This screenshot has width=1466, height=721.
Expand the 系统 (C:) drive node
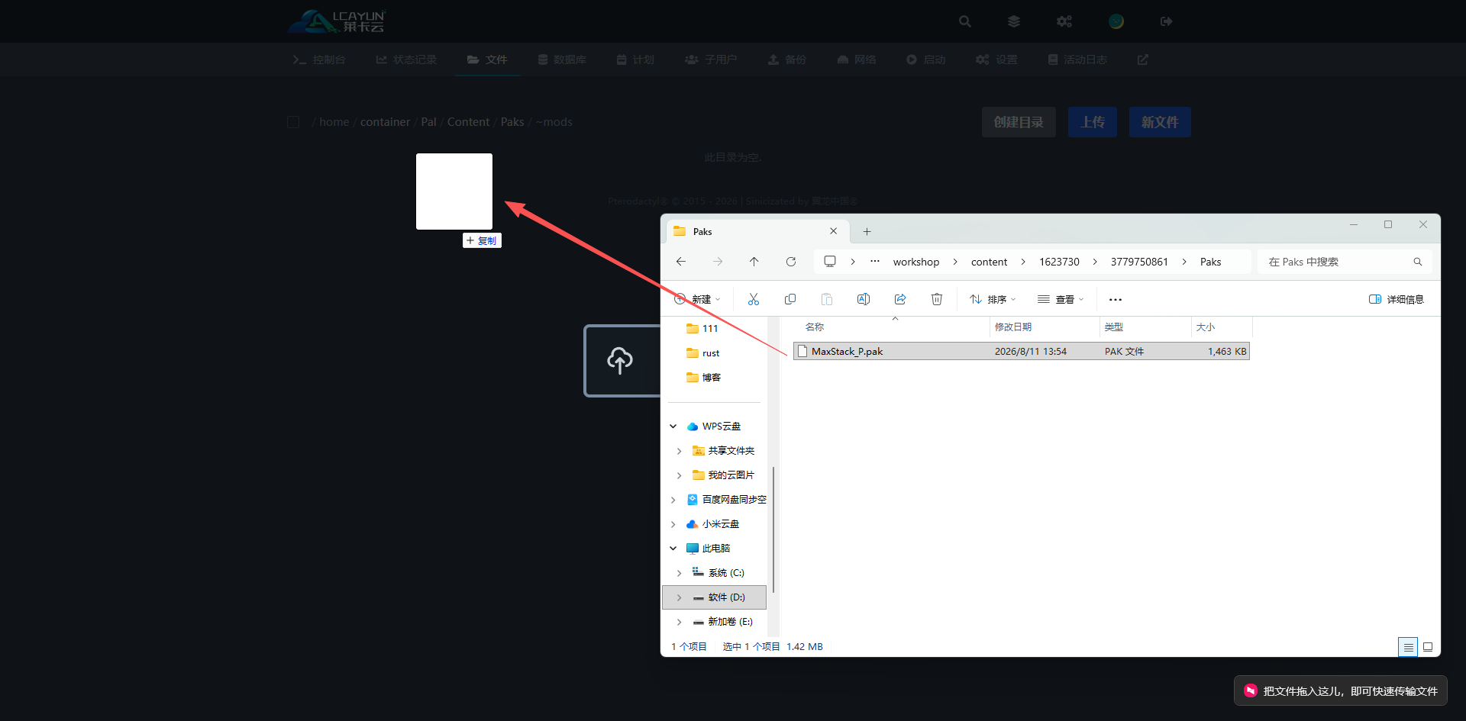(680, 573)
